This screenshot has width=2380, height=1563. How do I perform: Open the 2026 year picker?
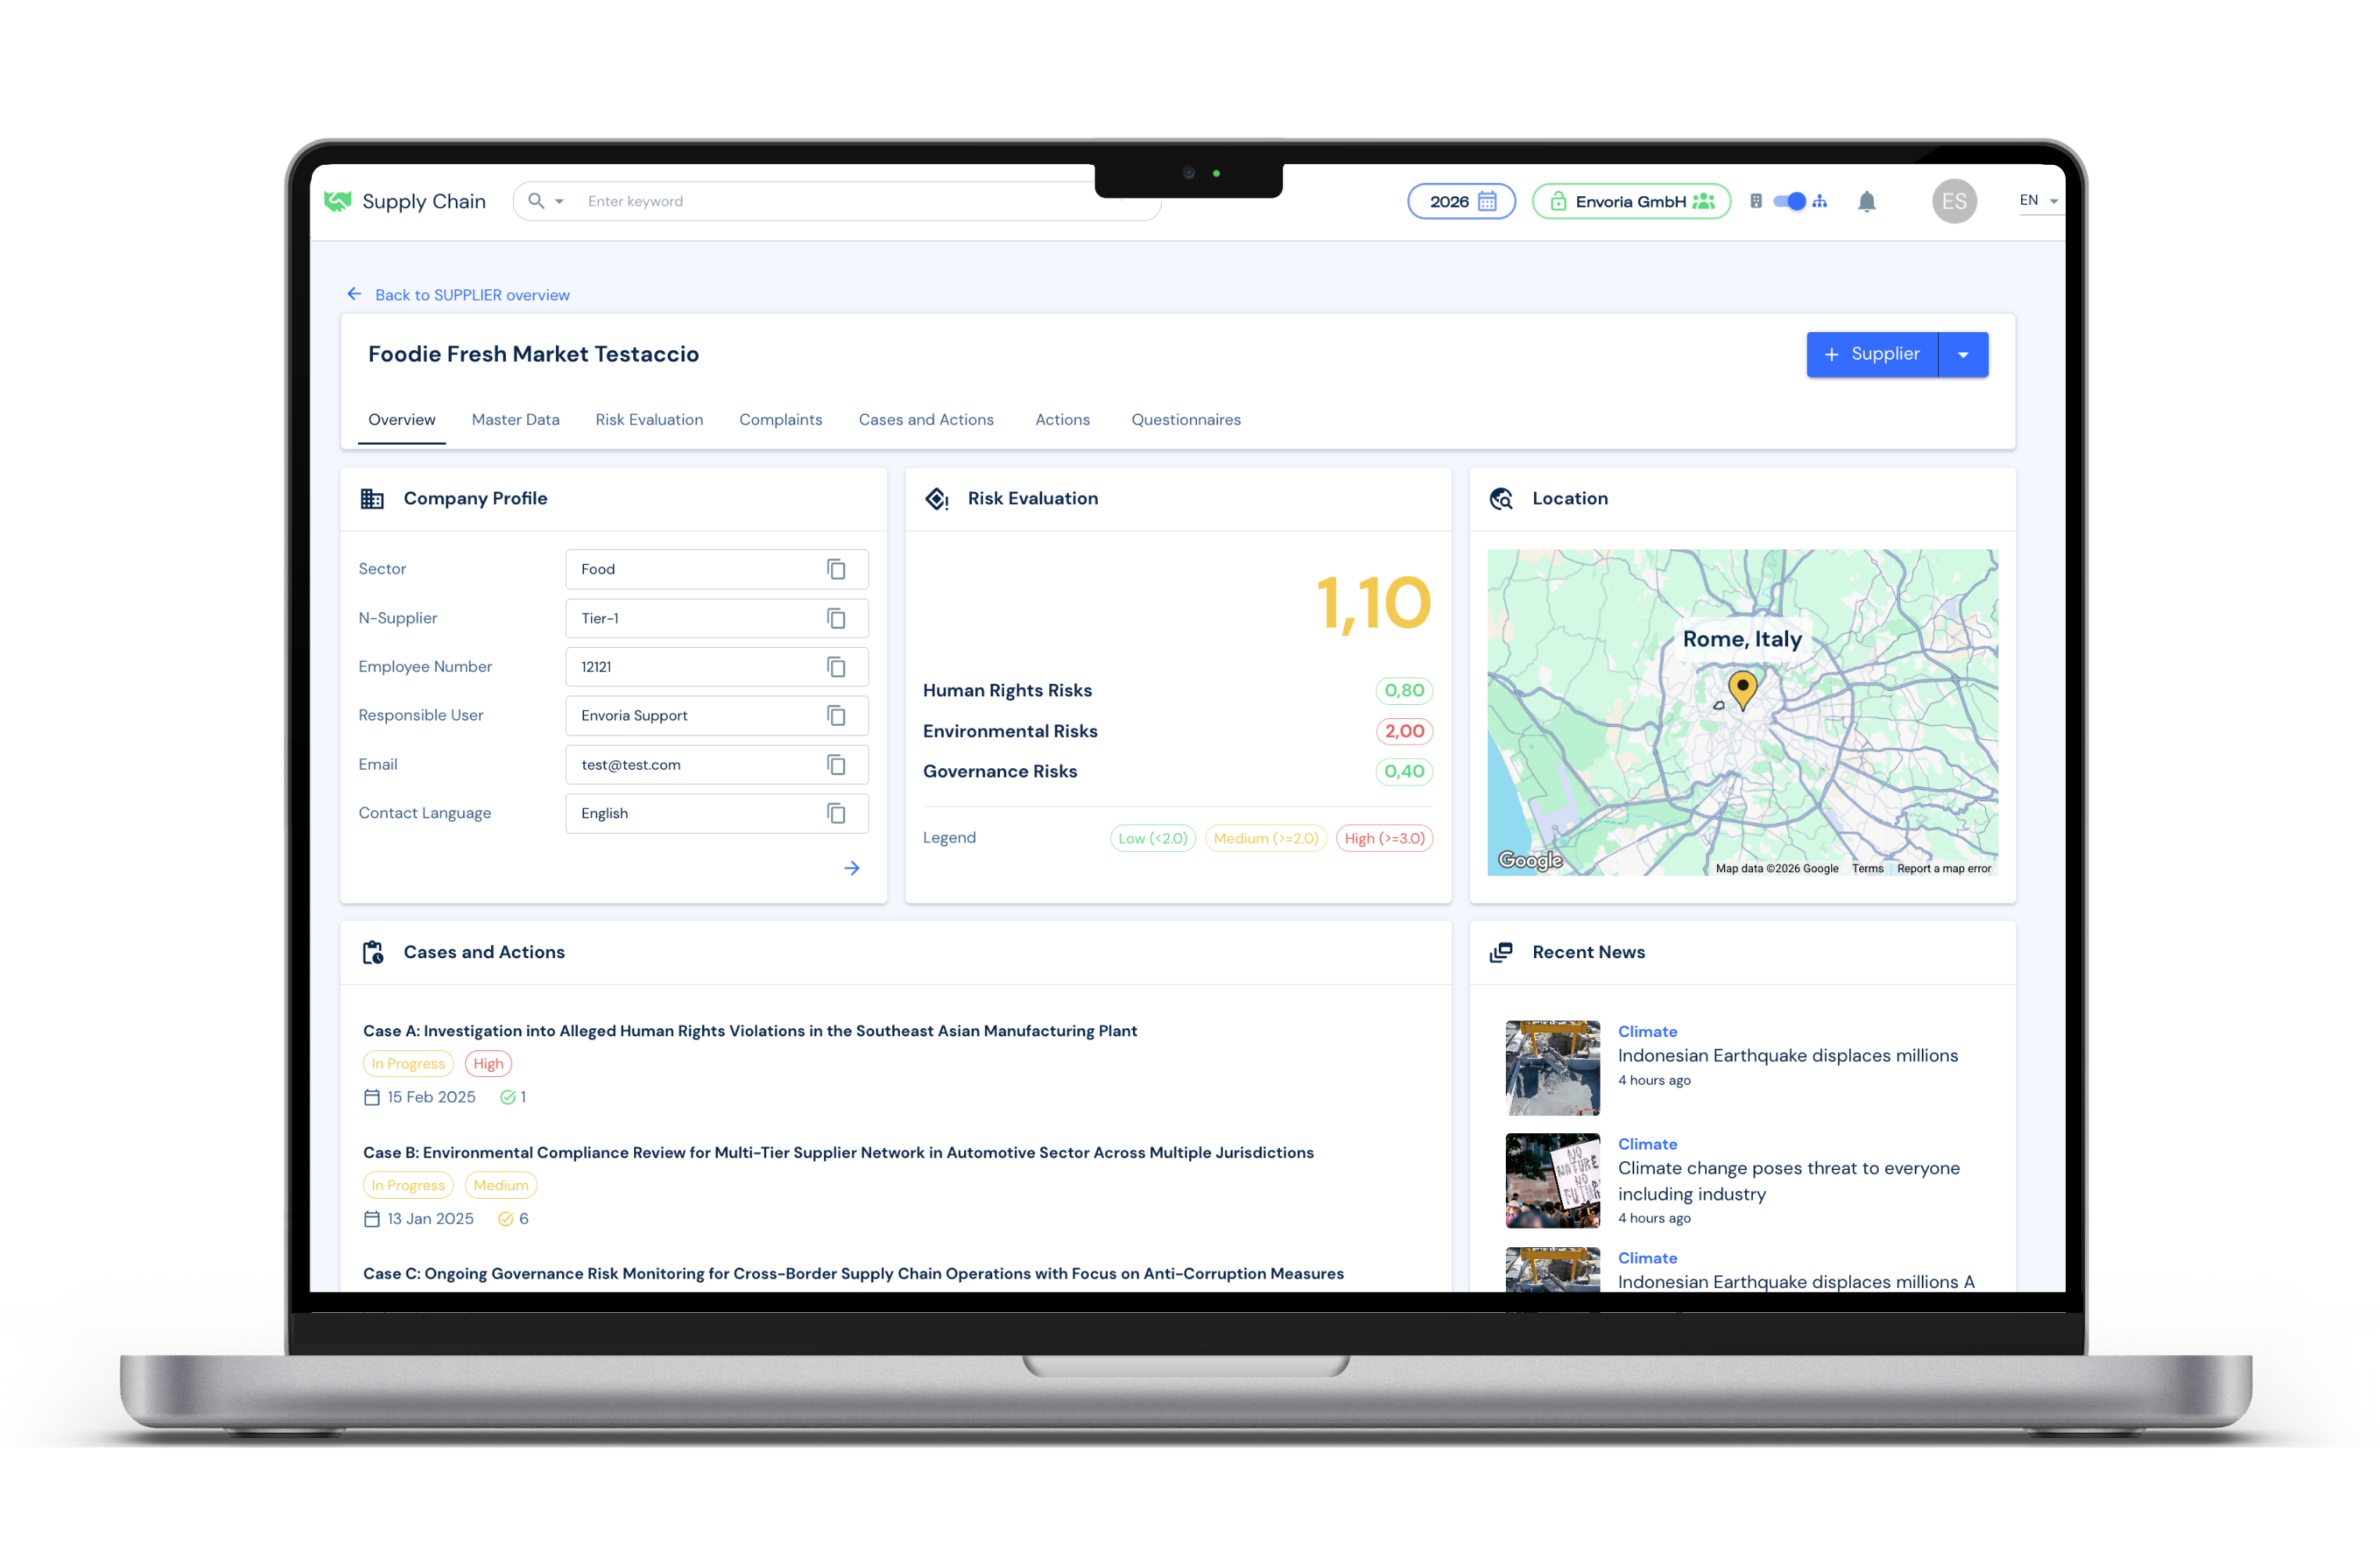pos(1461,201)
